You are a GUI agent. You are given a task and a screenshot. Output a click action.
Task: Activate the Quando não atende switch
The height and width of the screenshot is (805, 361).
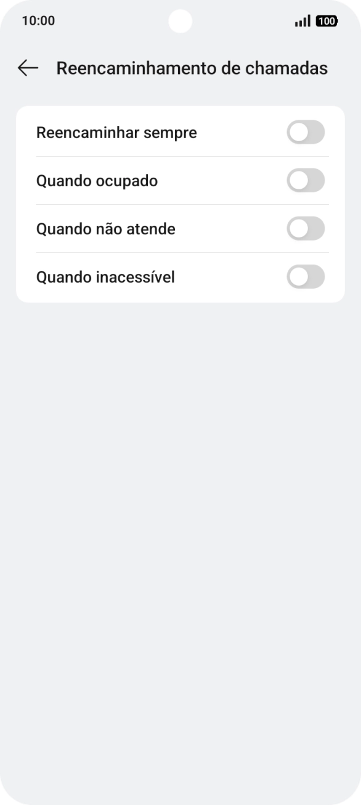(306, 228)
